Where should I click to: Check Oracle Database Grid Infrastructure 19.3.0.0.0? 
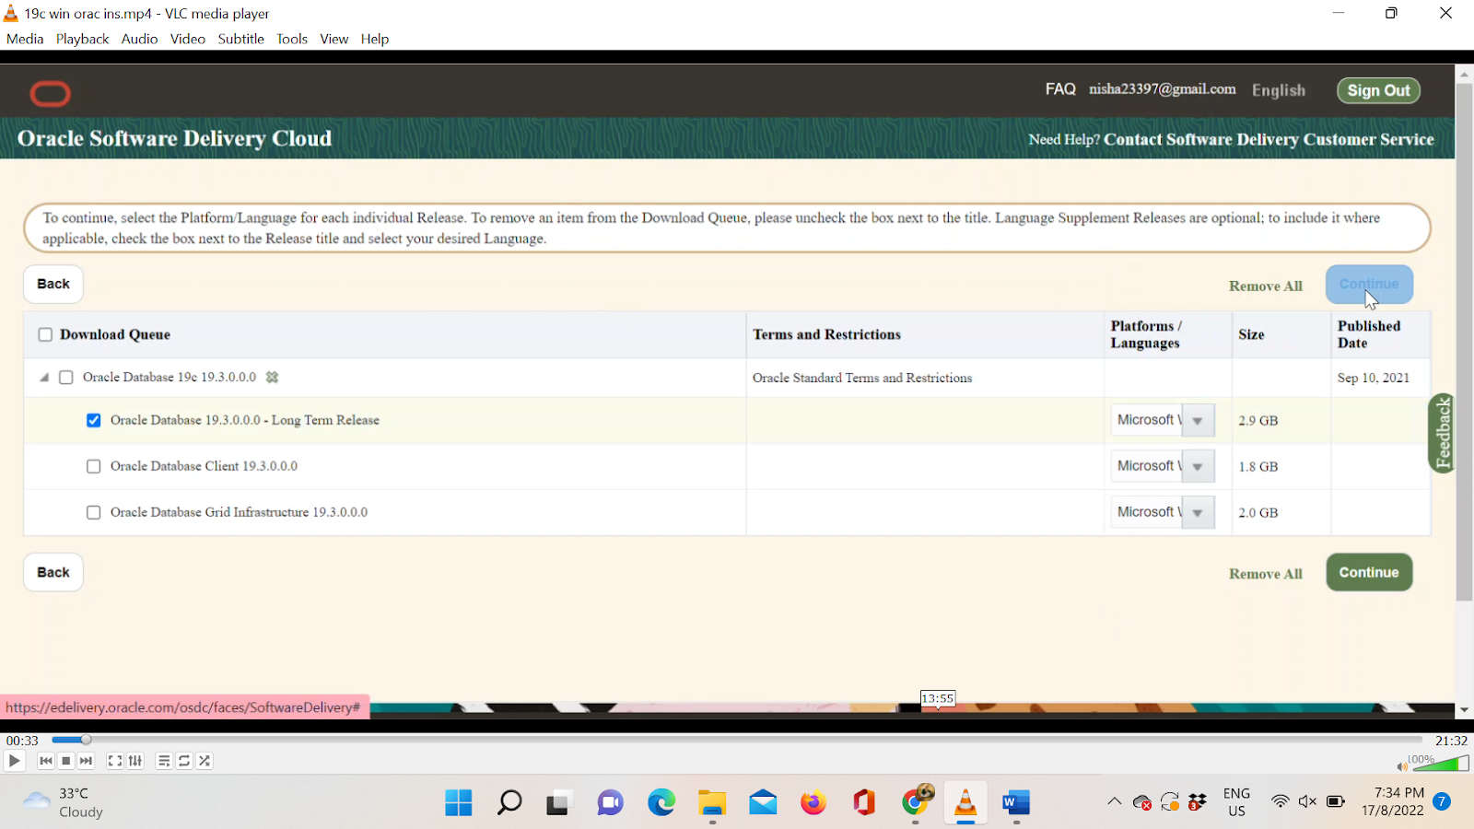(x=94, y=512)
